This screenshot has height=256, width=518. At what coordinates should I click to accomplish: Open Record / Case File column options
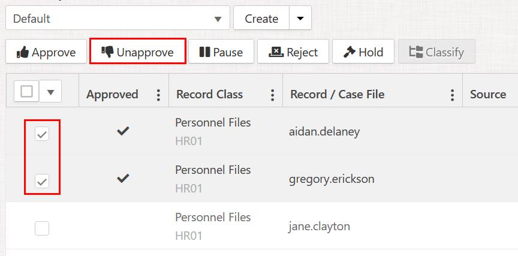(452, 95)
